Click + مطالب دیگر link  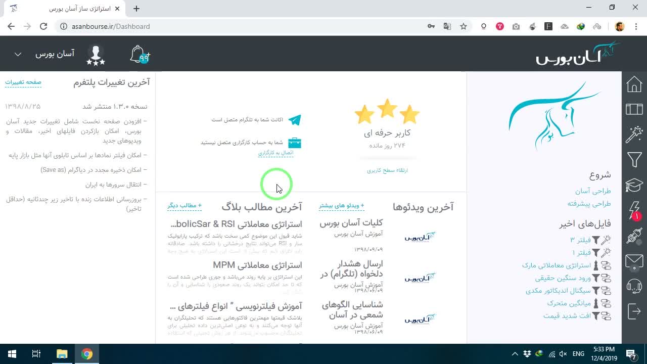coord(184,206)
